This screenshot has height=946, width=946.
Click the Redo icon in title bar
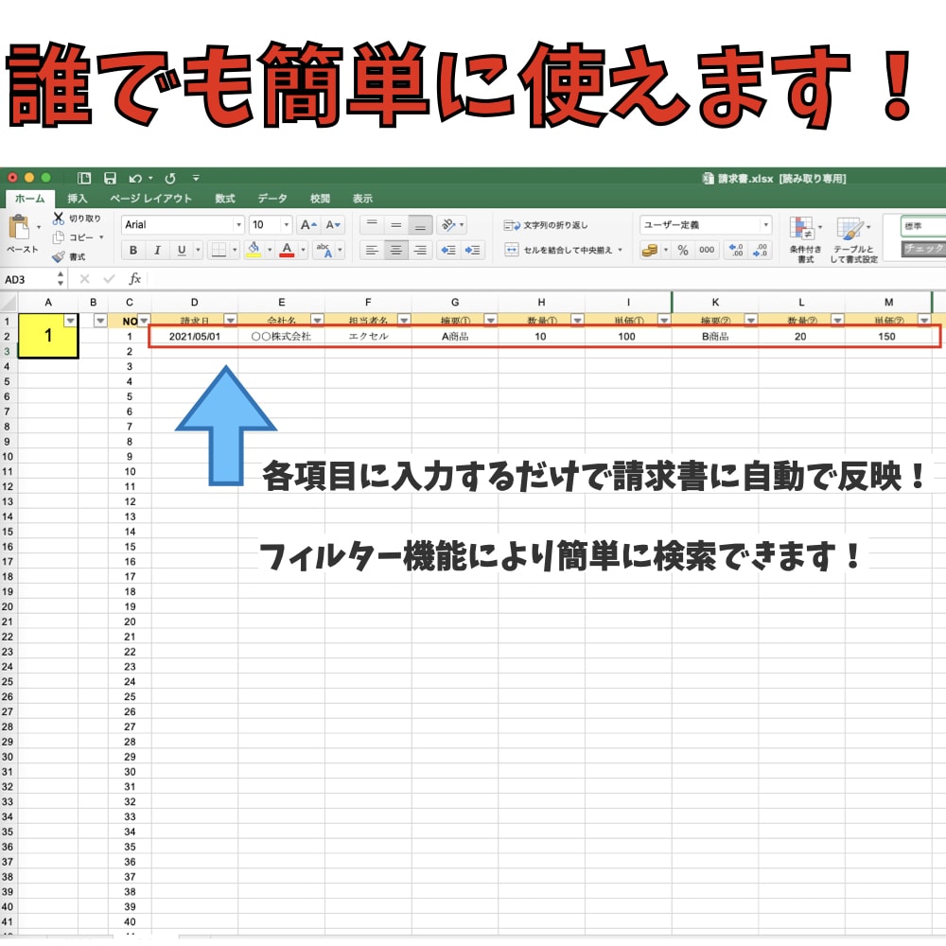[x=170, y=179]
